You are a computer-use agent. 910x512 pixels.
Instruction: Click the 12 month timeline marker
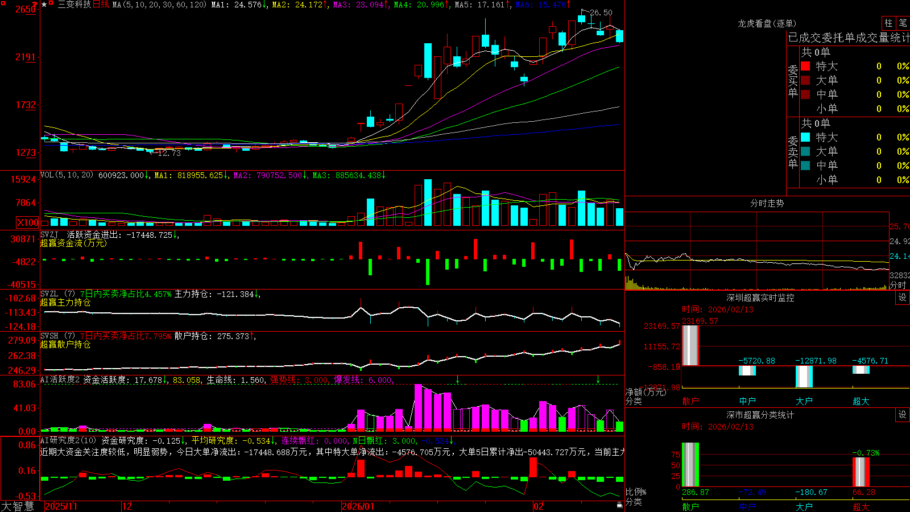coord(127,506)
